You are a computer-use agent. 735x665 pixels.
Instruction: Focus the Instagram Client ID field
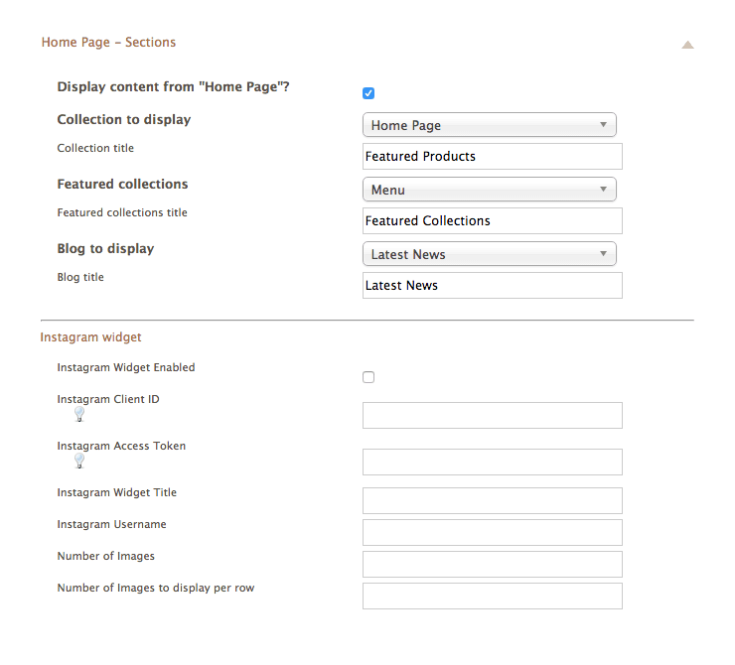pos(493,416)
